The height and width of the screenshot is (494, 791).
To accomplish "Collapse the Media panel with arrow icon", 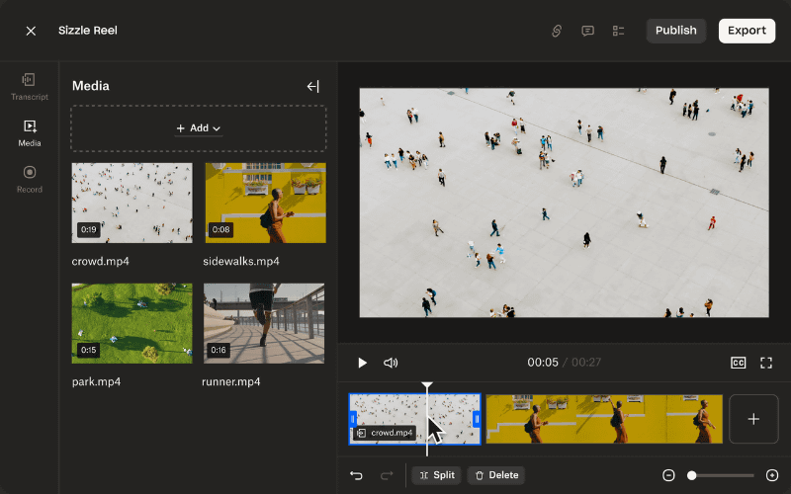I will click(312, 87).
